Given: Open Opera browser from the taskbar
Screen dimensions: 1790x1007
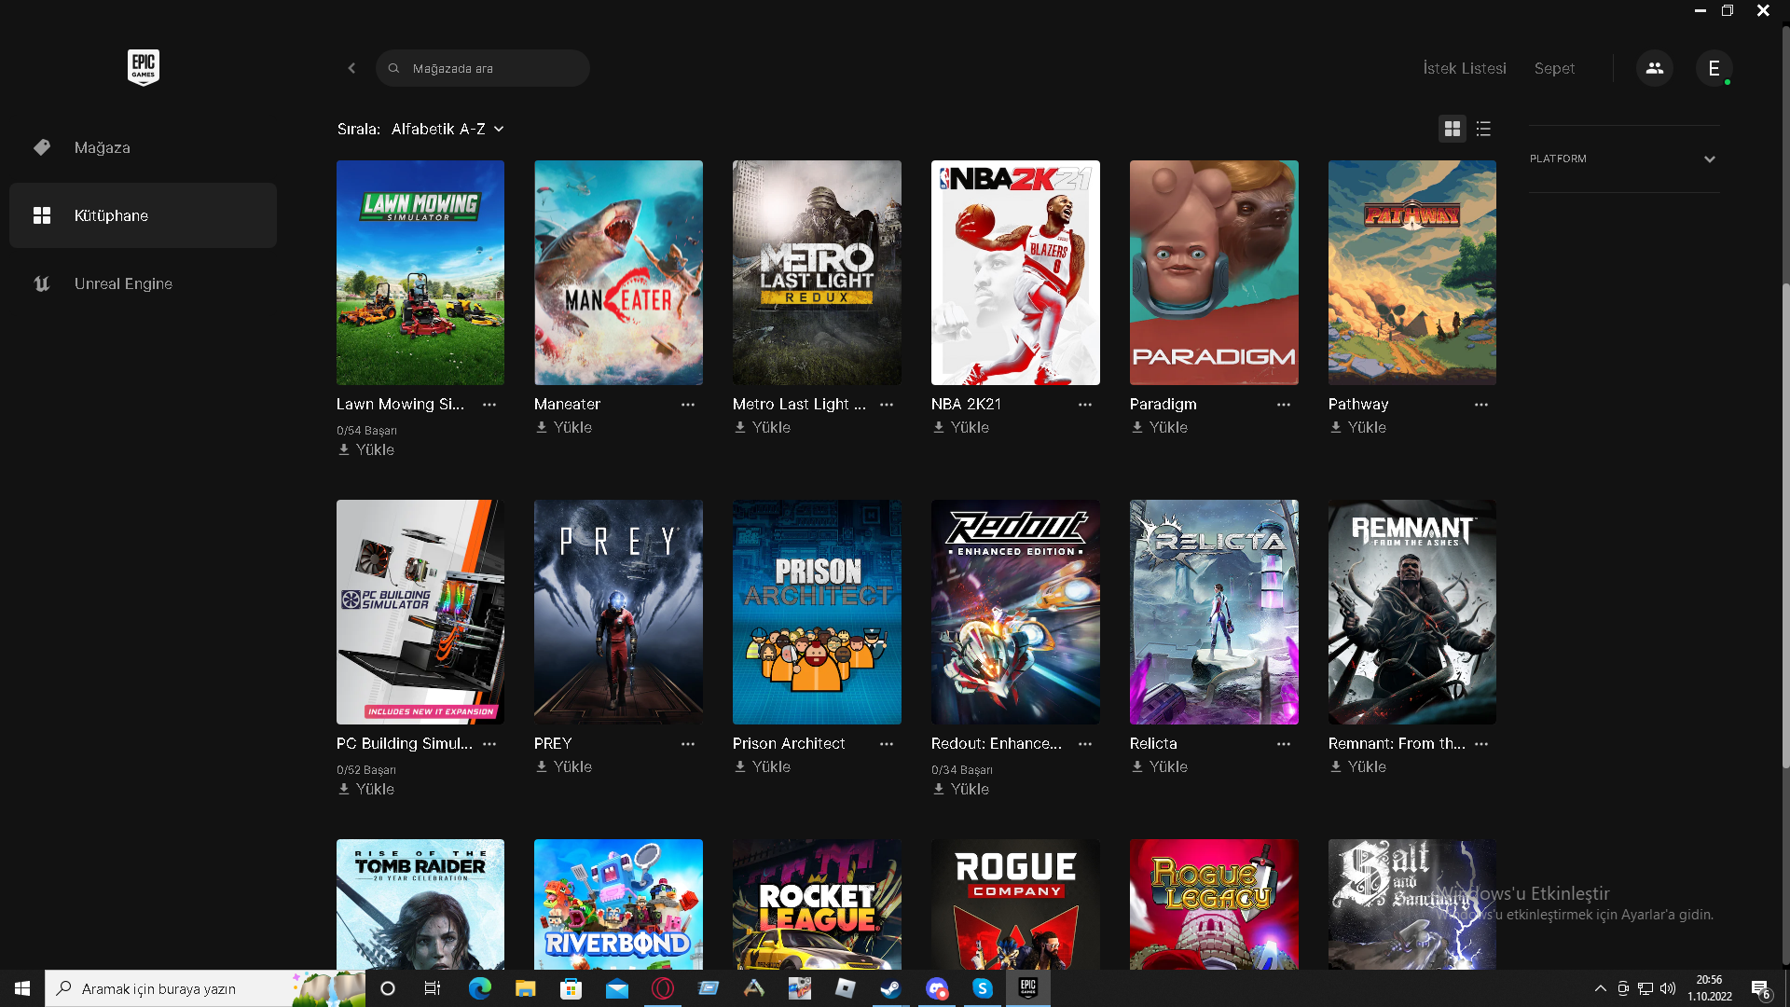Looking at the screenshot, I should (x=663, y=988).
